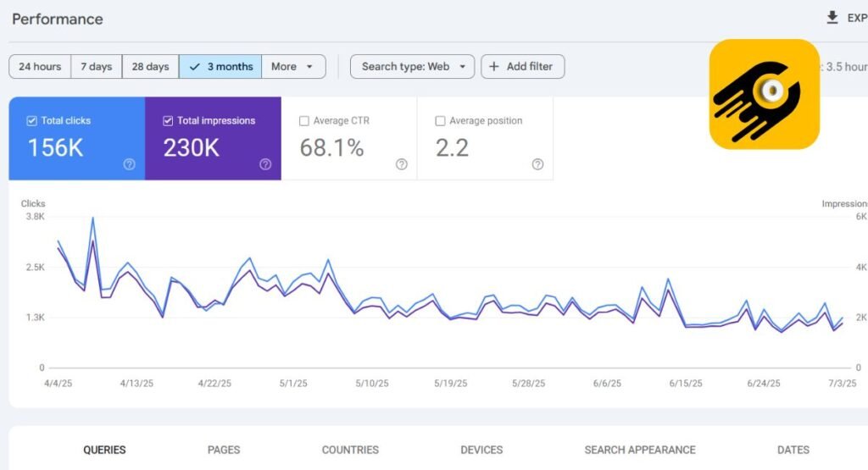Click the yellow rocket logo icon
Screen dimensions: 868x470
(x=764, y=94)
